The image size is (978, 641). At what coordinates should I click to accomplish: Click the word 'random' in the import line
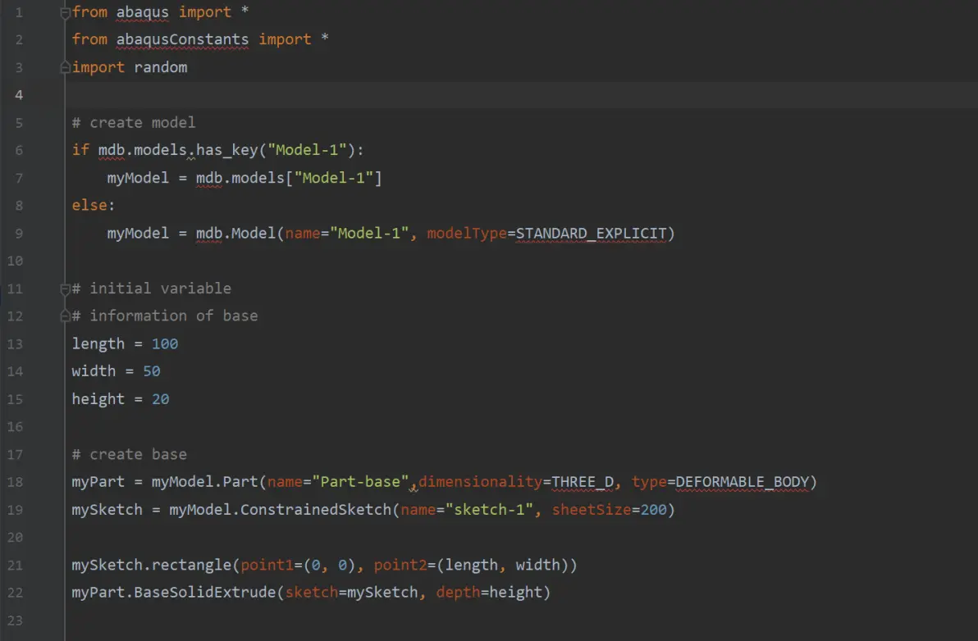click(x=160, y=67)
